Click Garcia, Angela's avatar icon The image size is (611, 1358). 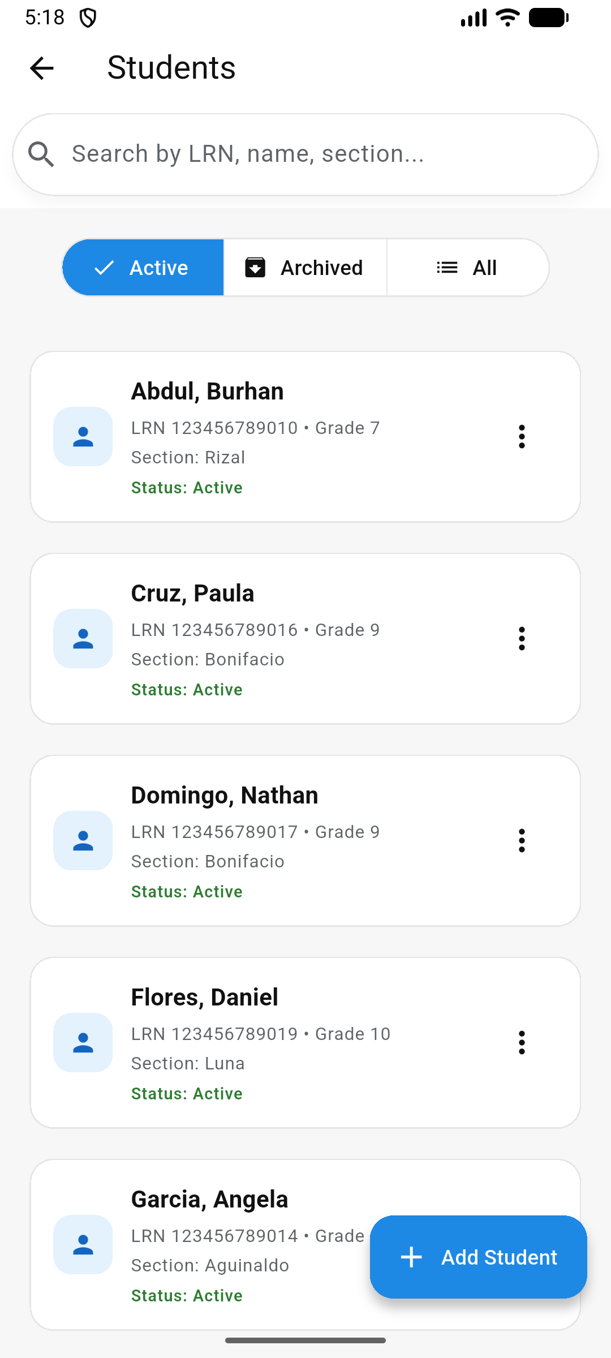click(x=83, y=1245)
